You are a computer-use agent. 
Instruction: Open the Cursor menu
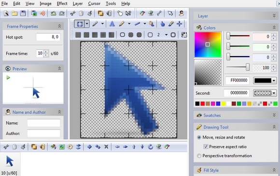94,3
